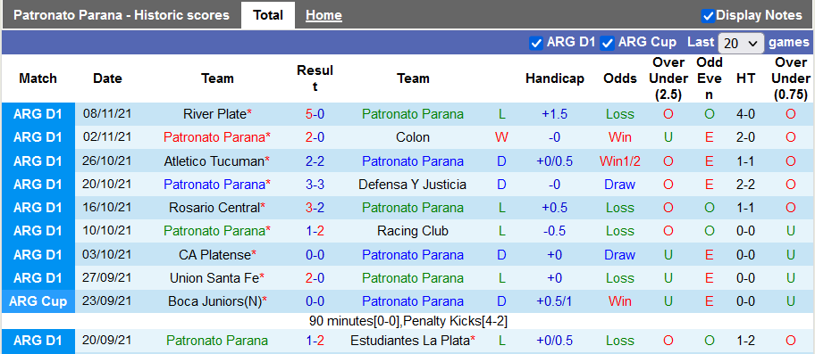Click Patronato Parana in the 20/09/21 row
The width and height of the screenshot is (815, 354).
click(x=217, y=341)
